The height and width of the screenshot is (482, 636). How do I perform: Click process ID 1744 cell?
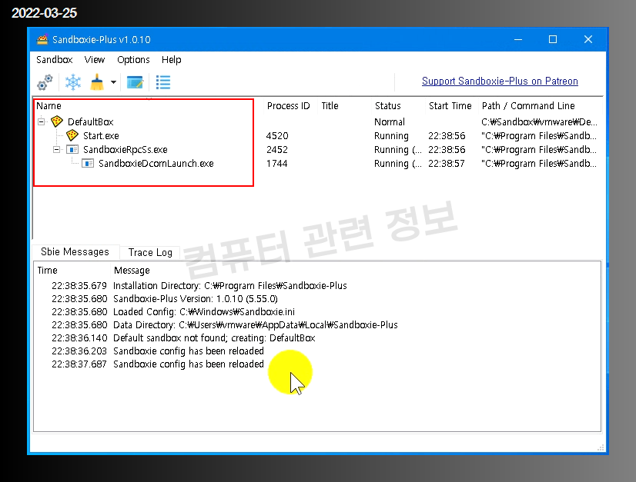point(276,163)
